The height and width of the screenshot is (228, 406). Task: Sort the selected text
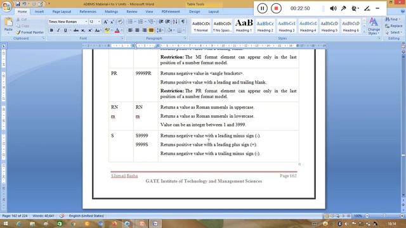(x=175, y=22)
